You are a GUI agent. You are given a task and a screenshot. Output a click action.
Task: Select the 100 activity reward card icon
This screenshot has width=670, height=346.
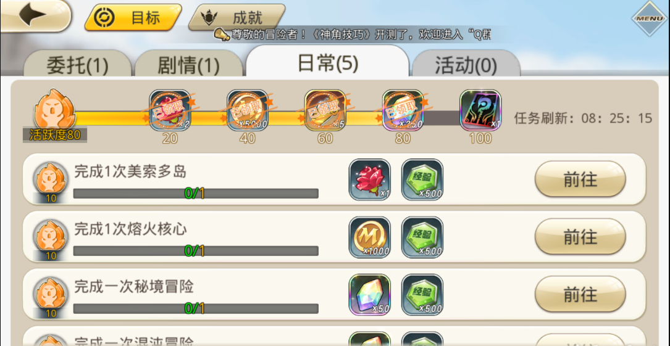point(480,110)
